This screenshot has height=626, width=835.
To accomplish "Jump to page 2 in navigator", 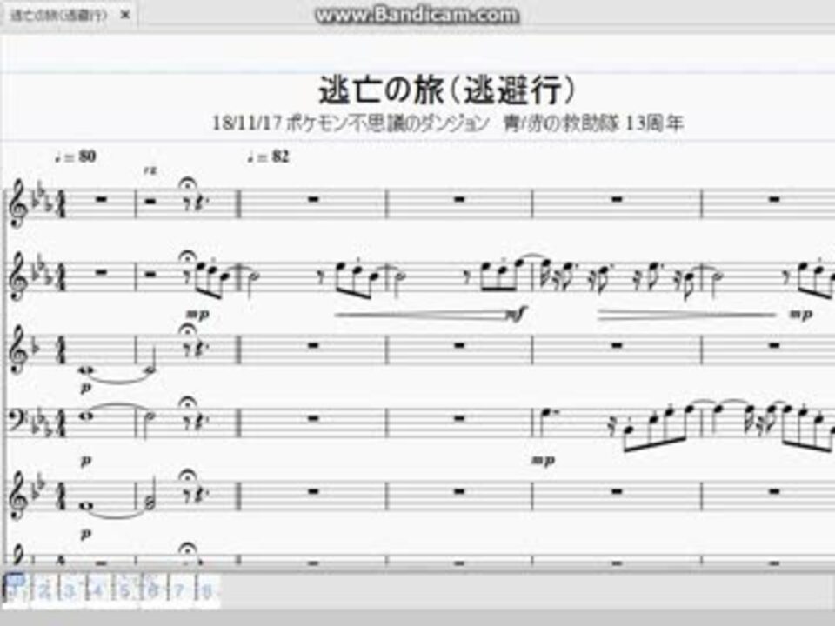I will pyautogui.click(x=44, y=591).
